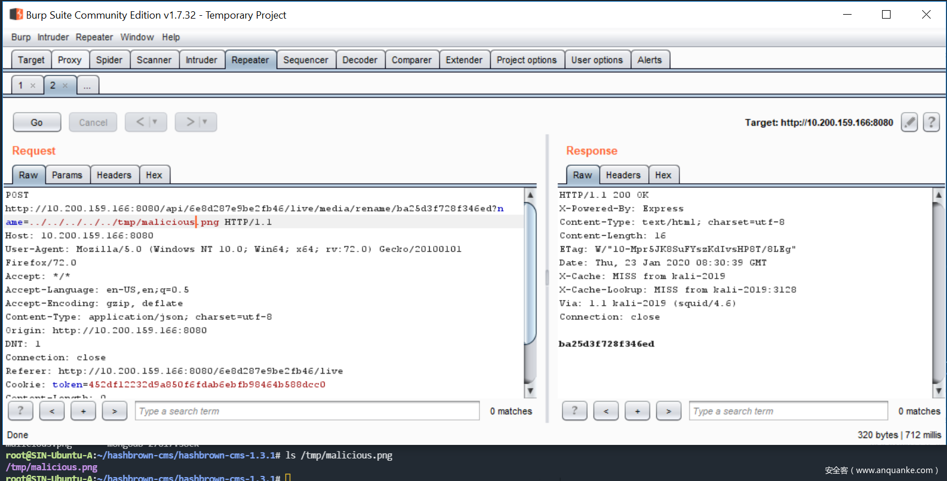Close Repeater tab 1

point(33,86)
